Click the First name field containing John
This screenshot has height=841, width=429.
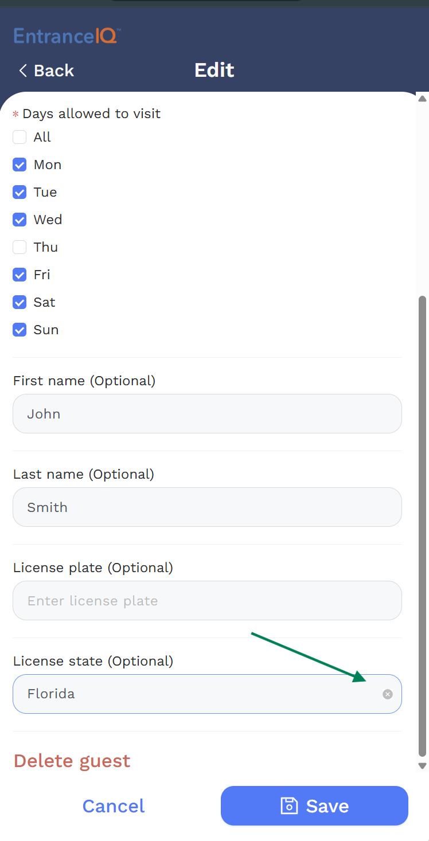click(207, 413)
